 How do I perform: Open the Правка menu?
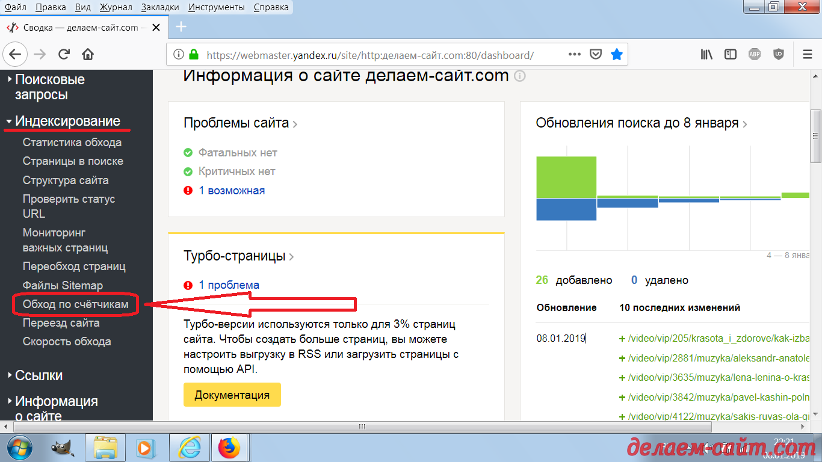point(51,7)
